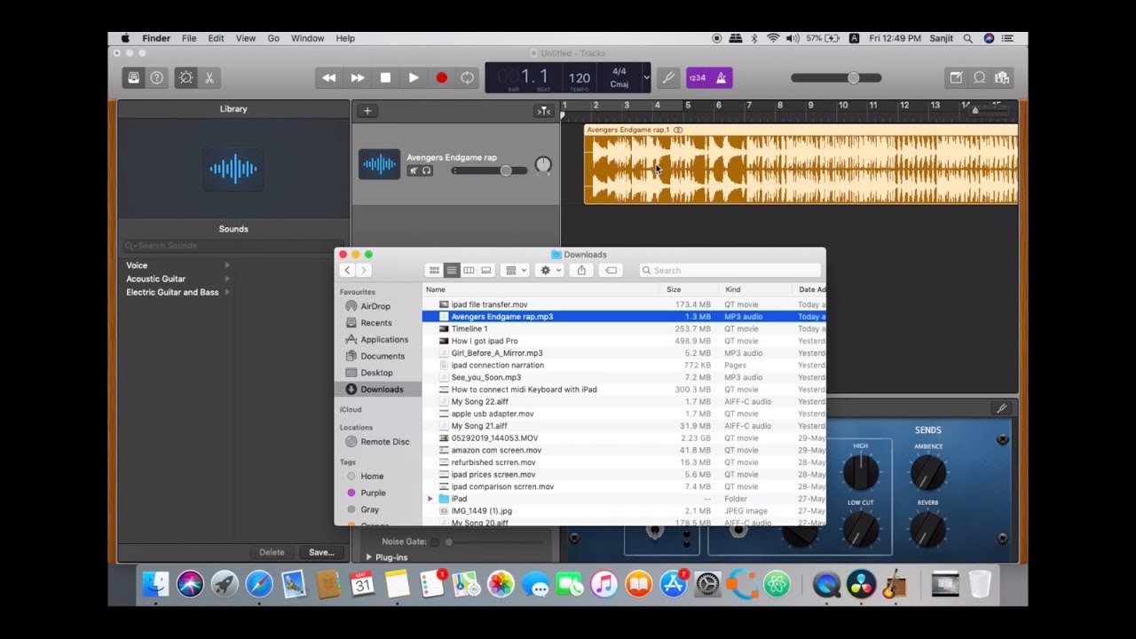
Task: Toggle the Metronome button
Action: click(x=721, y=77)
